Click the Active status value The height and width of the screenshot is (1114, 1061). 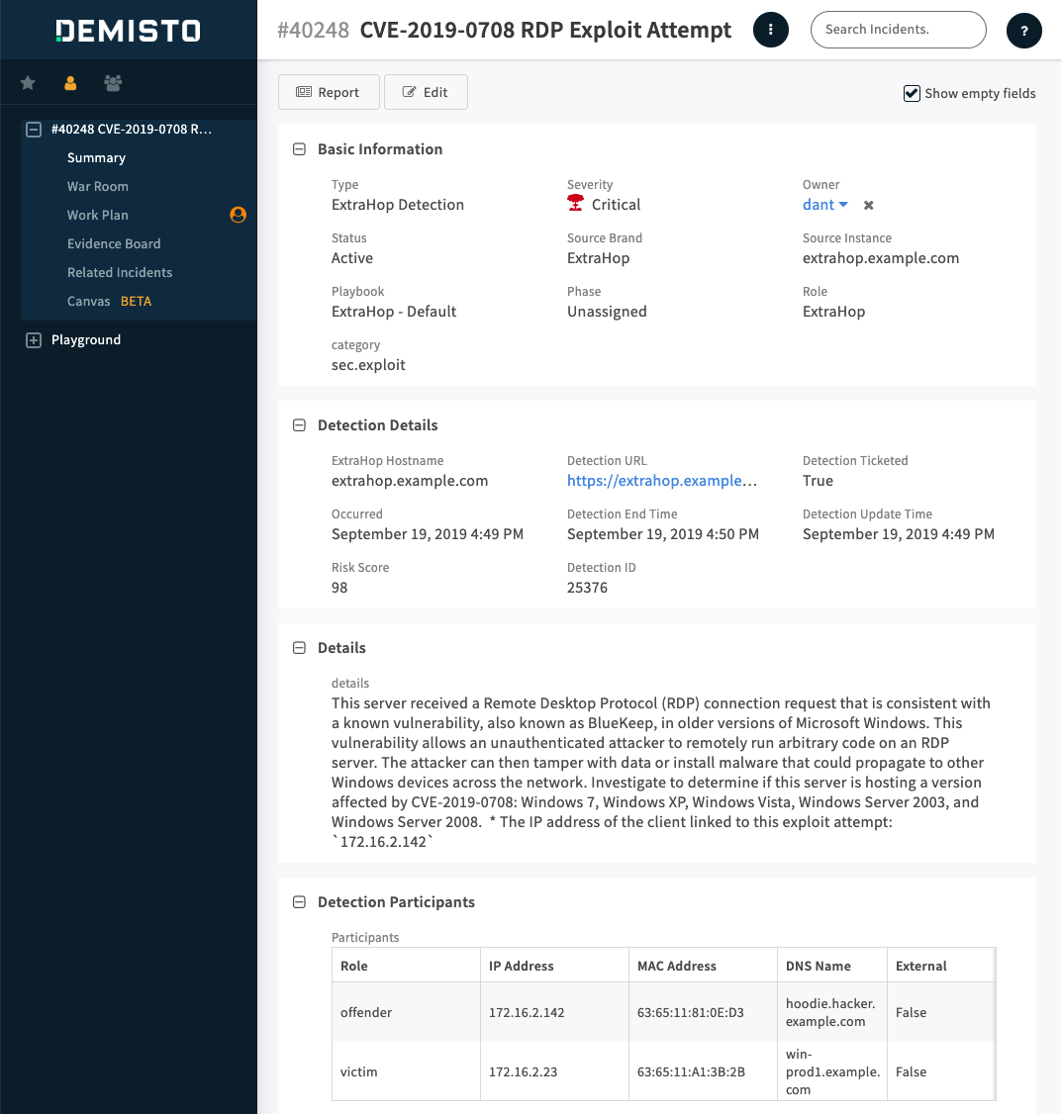352,258
